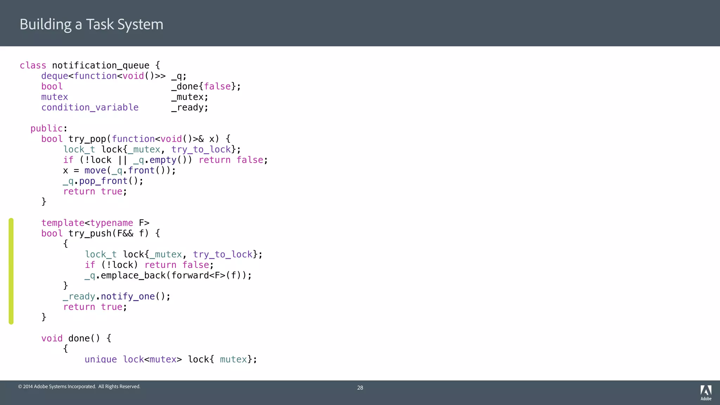
Task: Click the 'Building a Task System' title
Action: click(x=91, y=24)
